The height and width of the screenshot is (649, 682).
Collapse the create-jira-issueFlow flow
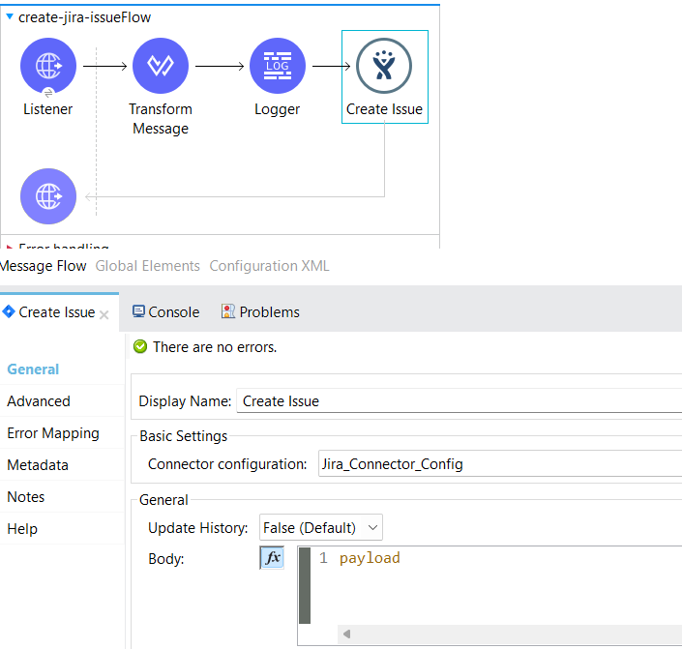(9, 16)
